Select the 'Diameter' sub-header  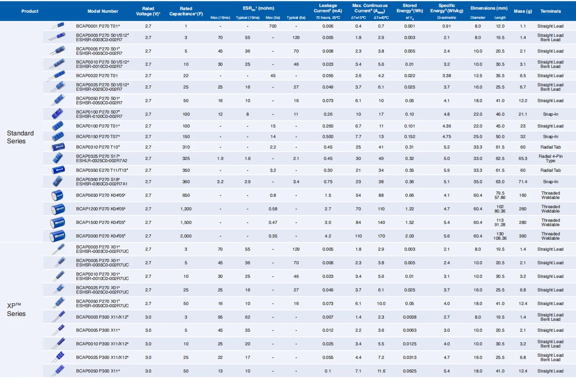click(478, 18)
